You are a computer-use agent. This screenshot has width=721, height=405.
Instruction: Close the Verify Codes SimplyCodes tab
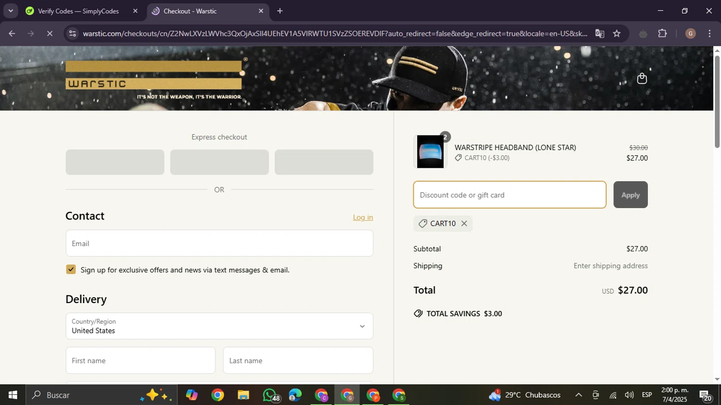(x=135, y=11)
